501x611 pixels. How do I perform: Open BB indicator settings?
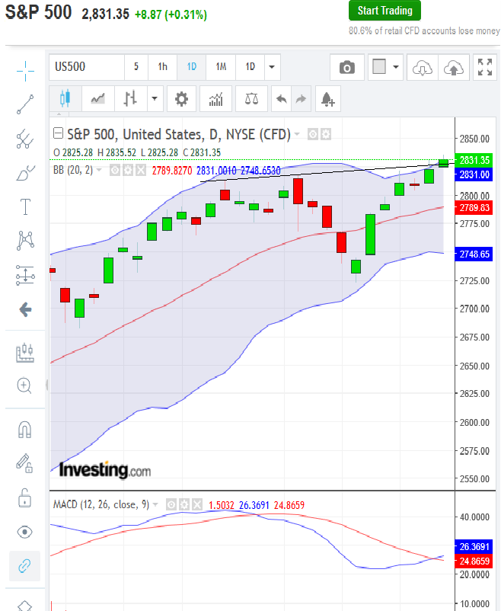[x=128, y=171]
